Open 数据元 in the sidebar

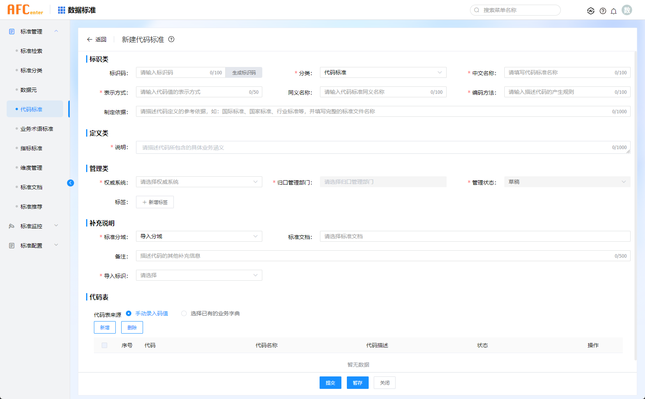click(x=29, y=90)
